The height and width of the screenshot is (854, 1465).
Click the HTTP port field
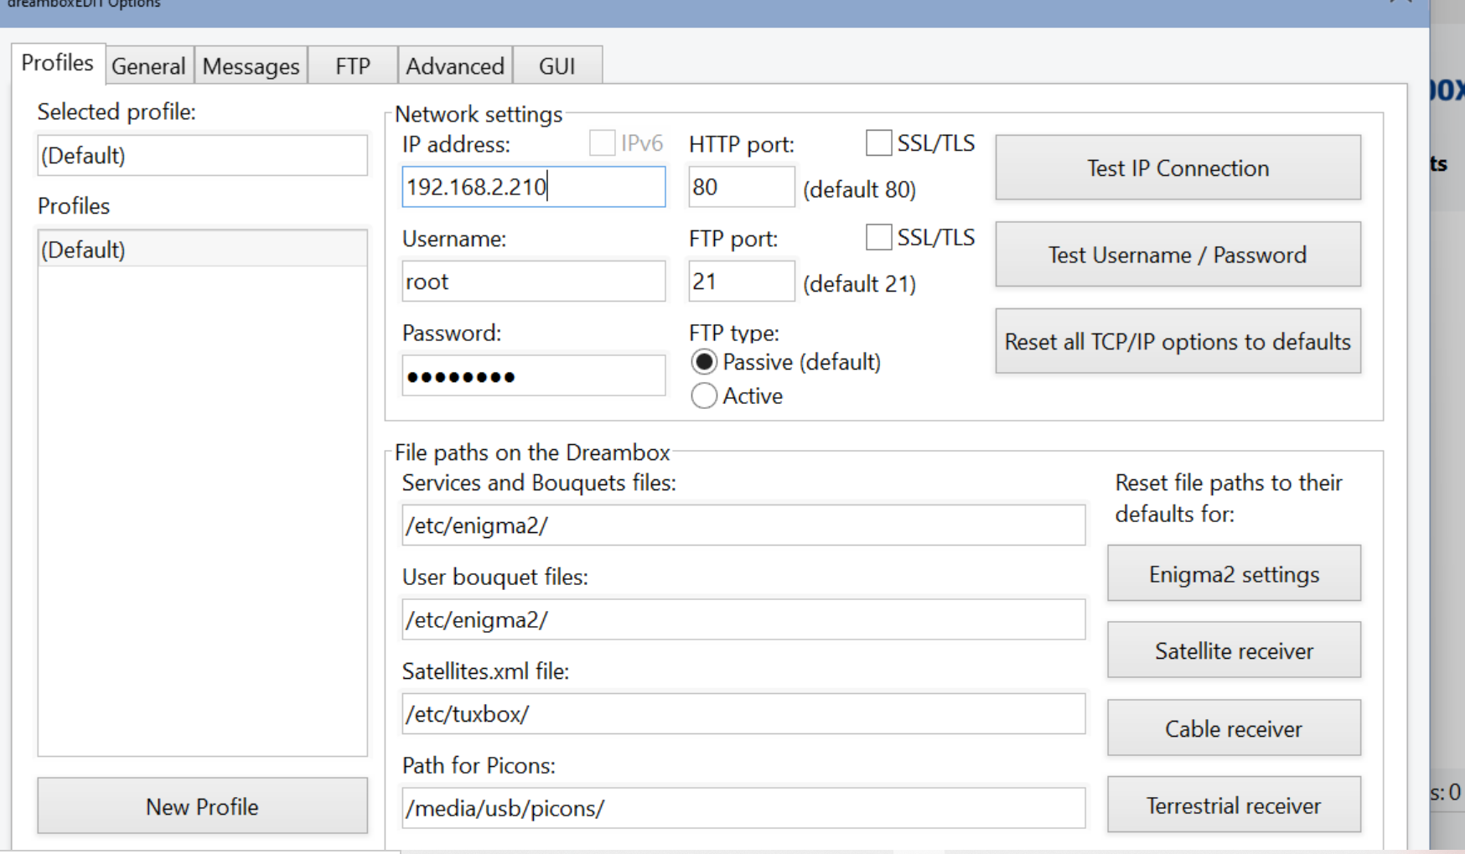[x=741, y=187]
